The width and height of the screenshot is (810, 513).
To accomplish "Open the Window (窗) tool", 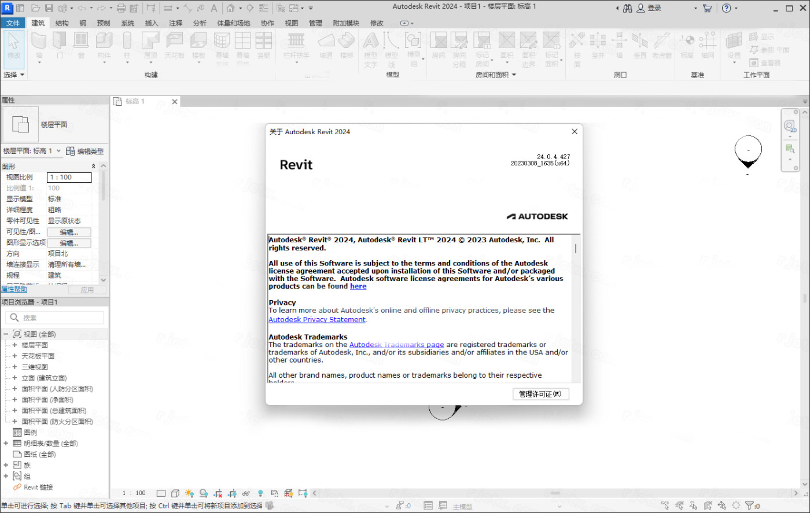I will (80, 45).
